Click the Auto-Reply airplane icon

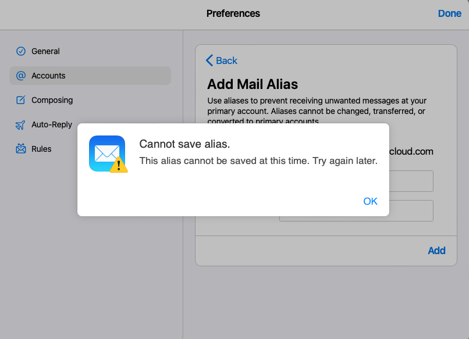pos(20,124)
